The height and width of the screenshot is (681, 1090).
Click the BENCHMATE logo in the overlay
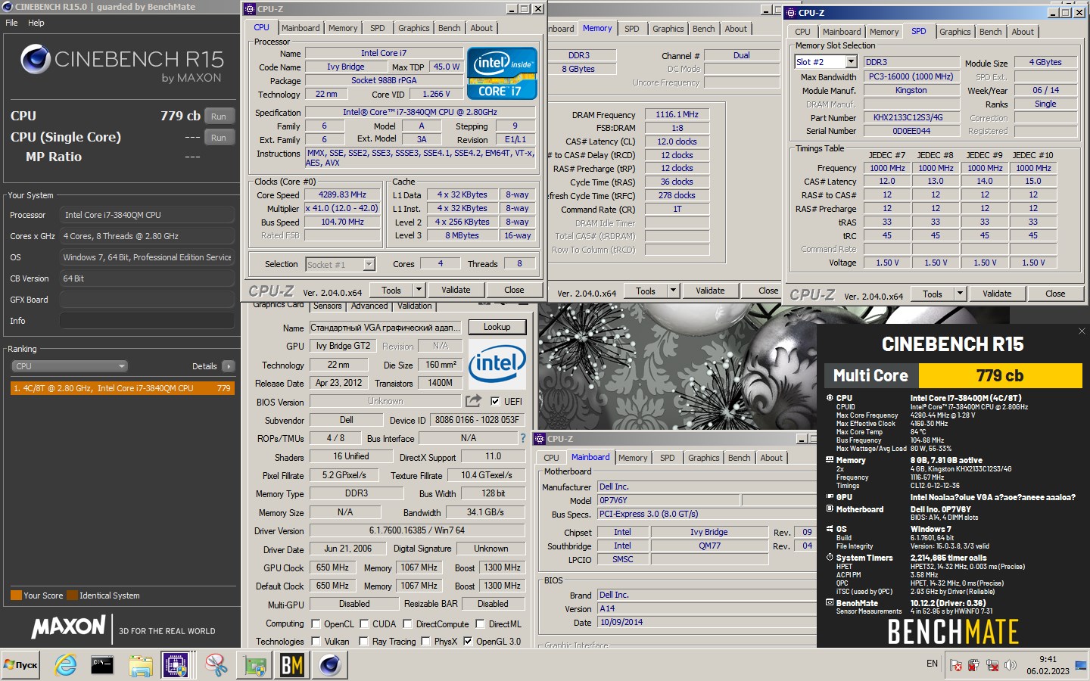tap(953, 632)
